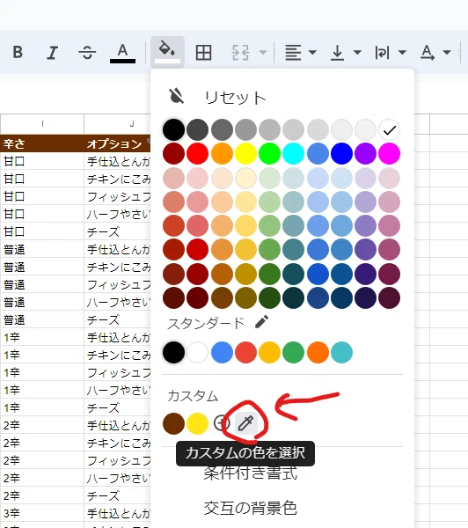The height and width of the screenshot is (528, 468).
Task: Click the 3辛 cell
Action: tap(42, 513)
